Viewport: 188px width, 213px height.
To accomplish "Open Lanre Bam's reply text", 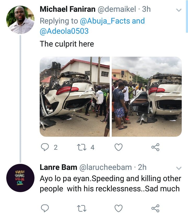I will tap(110, 183).
